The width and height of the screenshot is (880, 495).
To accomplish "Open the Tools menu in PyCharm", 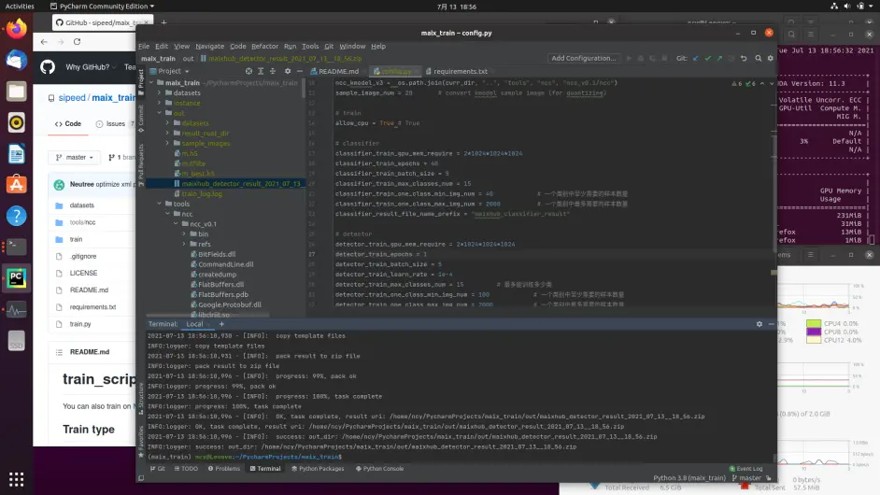I will click(310, 46).
